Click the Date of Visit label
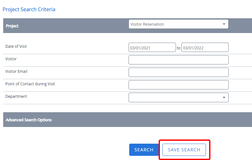This screenshot has width=252, height=160. 16,46
